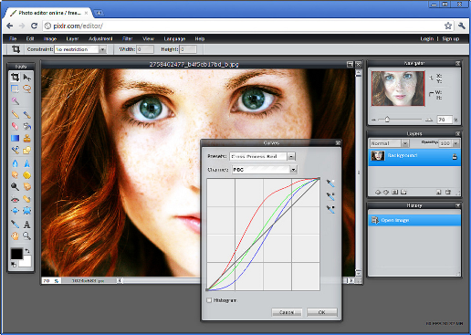Select the rectangular Marquee tool
Screen dimensions: 471x335
tap(15, 89)
